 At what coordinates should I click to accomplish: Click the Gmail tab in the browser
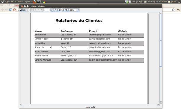[17, 5]
